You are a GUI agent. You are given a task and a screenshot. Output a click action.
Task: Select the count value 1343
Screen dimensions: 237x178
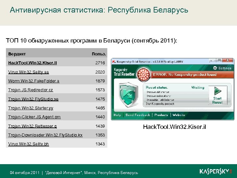(x=100, y=144)
